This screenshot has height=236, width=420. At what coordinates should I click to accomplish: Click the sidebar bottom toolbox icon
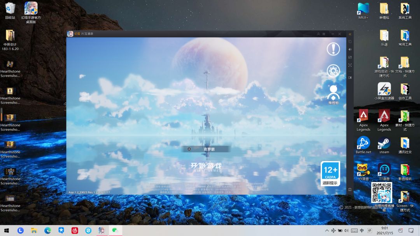[350, 189]
